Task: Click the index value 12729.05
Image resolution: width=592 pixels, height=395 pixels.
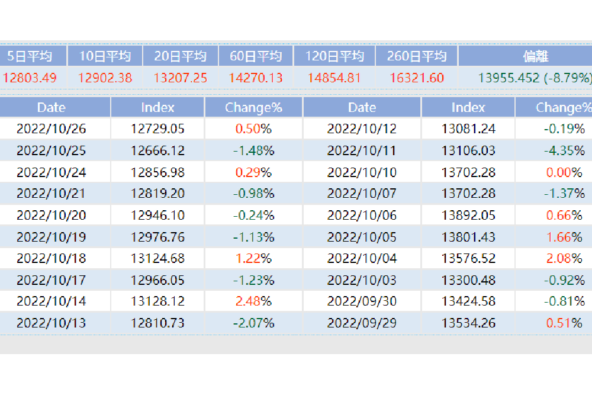Action: coord(157,129)
